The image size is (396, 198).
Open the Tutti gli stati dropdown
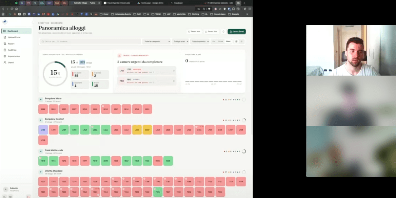pyautogui.click(x=181, y=42)
